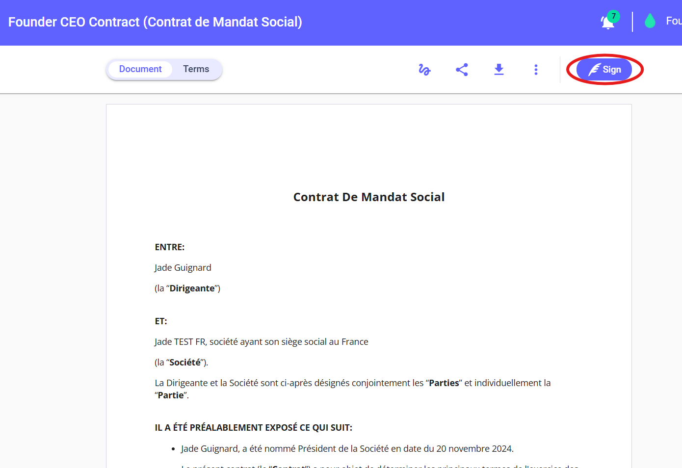The image size is (682, 468).
Task: Click the bold Dirigeante term
Action: click(x=192, y=288)
